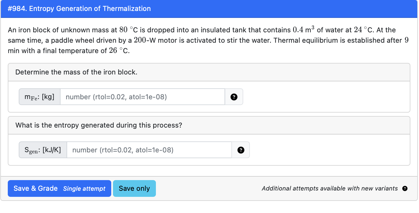Click the problem statement paragraph about the iron block
This screenshot has width=419, height=213.
202,40
